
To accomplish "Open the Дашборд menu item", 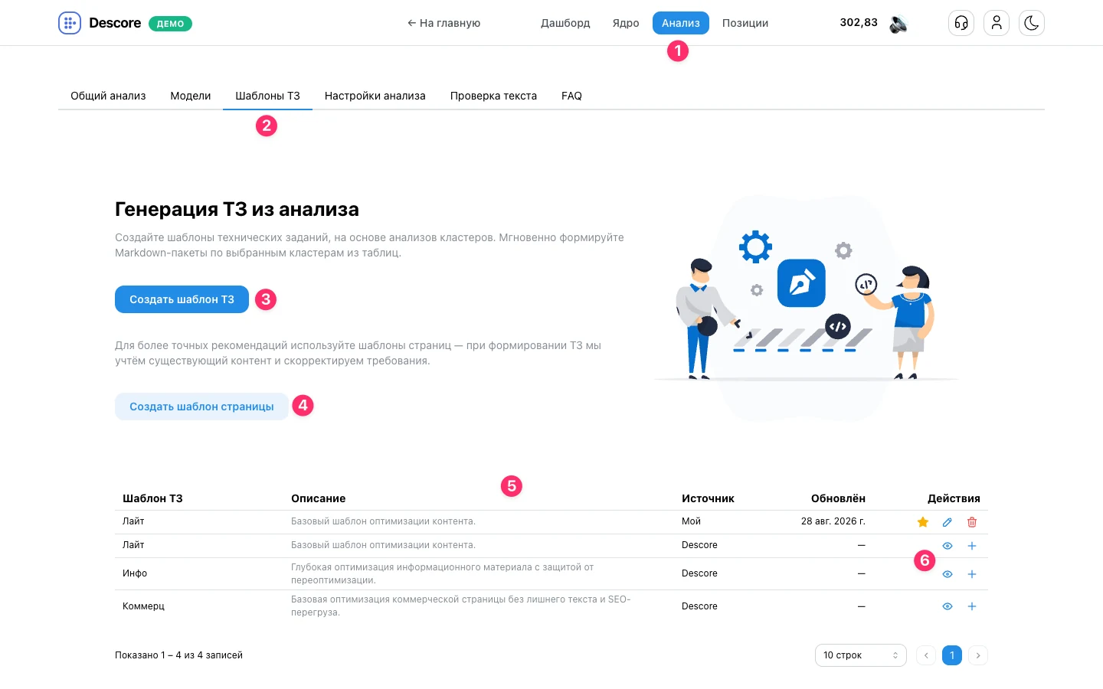I will [x=565, y=23].
